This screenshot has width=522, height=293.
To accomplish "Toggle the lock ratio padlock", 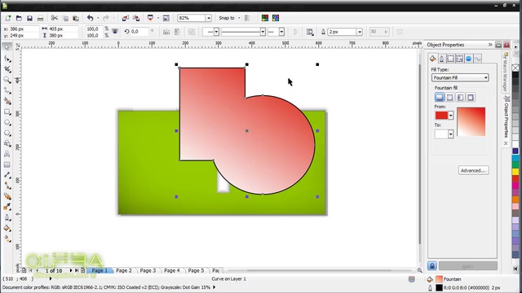I will click(x=115, y=32).
